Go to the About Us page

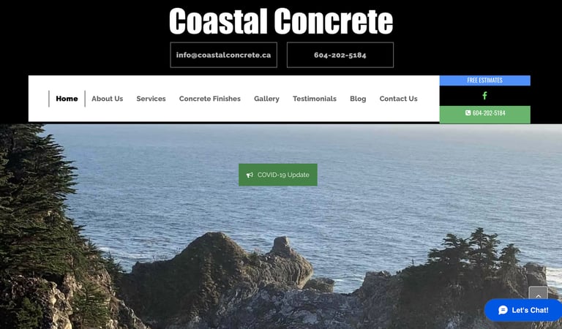(x=107, y=99)
